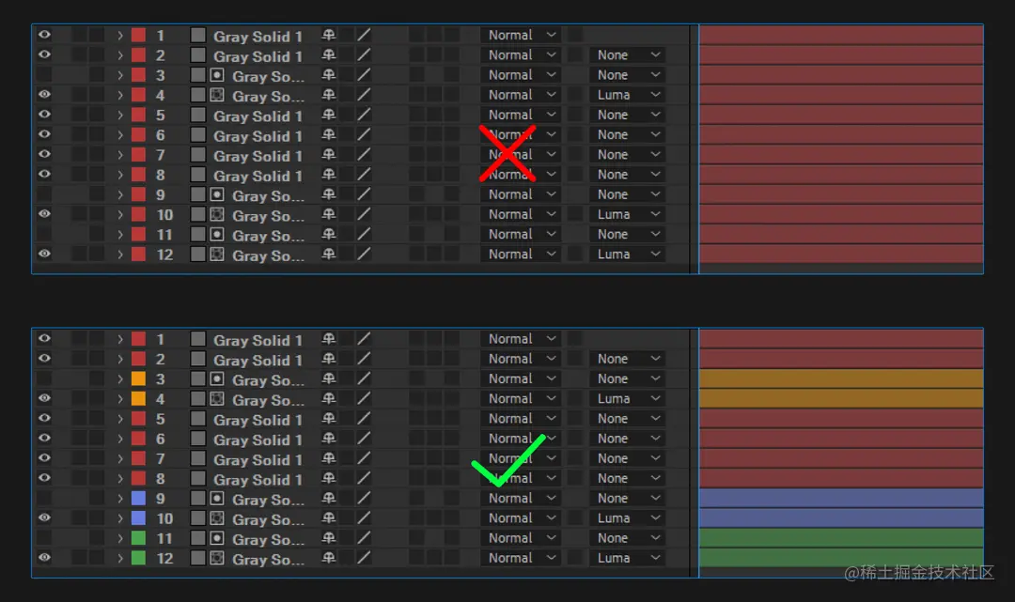Click the matte icon on all-red timeline layer 11

217,234
